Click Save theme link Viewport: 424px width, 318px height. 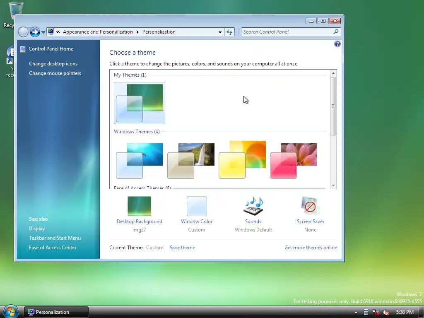182,248
